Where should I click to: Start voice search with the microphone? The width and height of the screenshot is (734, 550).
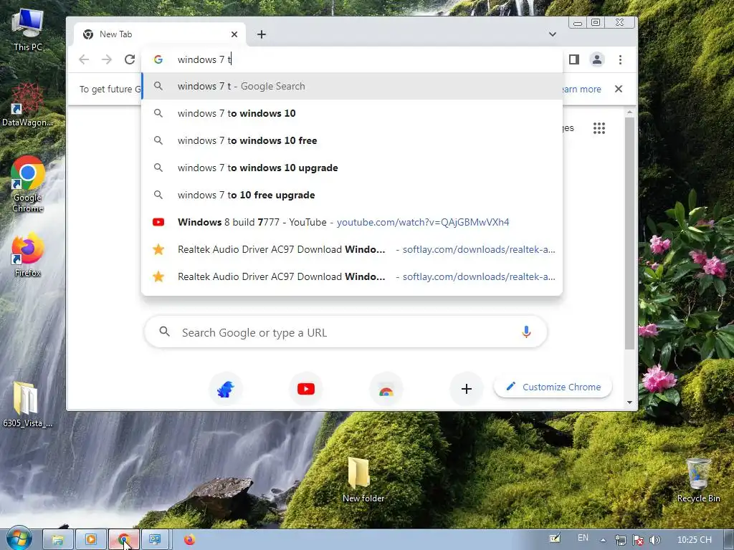tap(526, 332)
